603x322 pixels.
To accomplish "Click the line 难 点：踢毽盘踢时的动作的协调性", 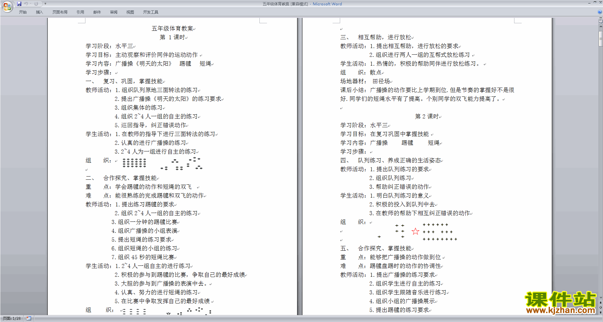I will [391, 266].
